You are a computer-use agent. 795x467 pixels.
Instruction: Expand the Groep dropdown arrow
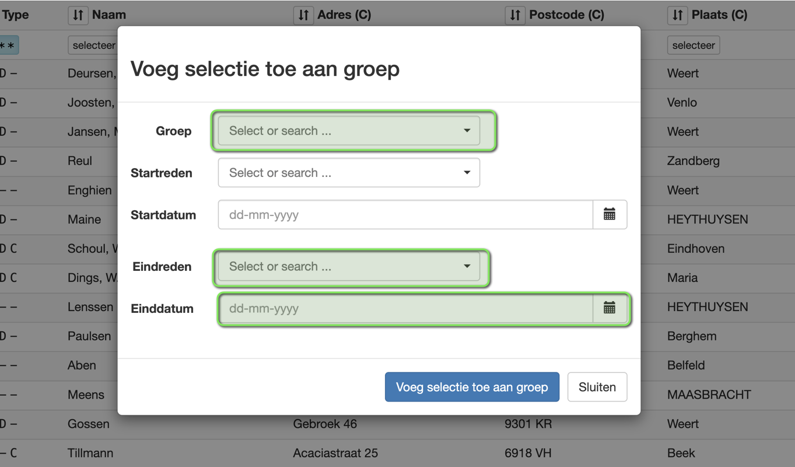click(x=467, y=131)
